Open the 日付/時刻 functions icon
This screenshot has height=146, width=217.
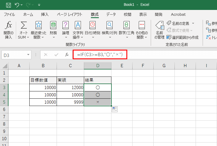(x=92, y=25)
